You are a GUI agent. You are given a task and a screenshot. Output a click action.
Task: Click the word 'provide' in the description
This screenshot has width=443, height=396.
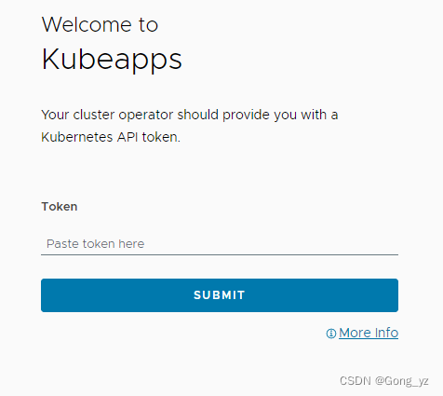pos(247,116)
